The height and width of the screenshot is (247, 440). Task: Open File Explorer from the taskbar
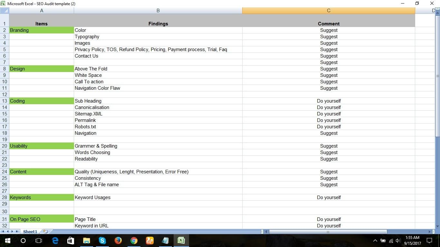coord(86,240)
